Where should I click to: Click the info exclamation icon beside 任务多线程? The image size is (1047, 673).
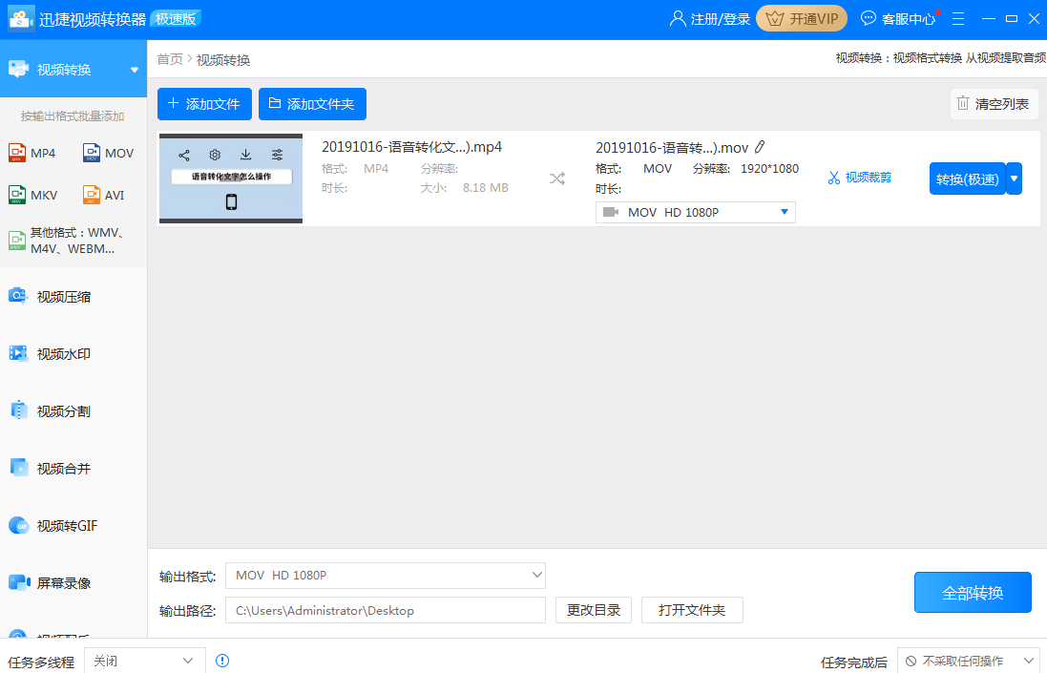[222, 661]
